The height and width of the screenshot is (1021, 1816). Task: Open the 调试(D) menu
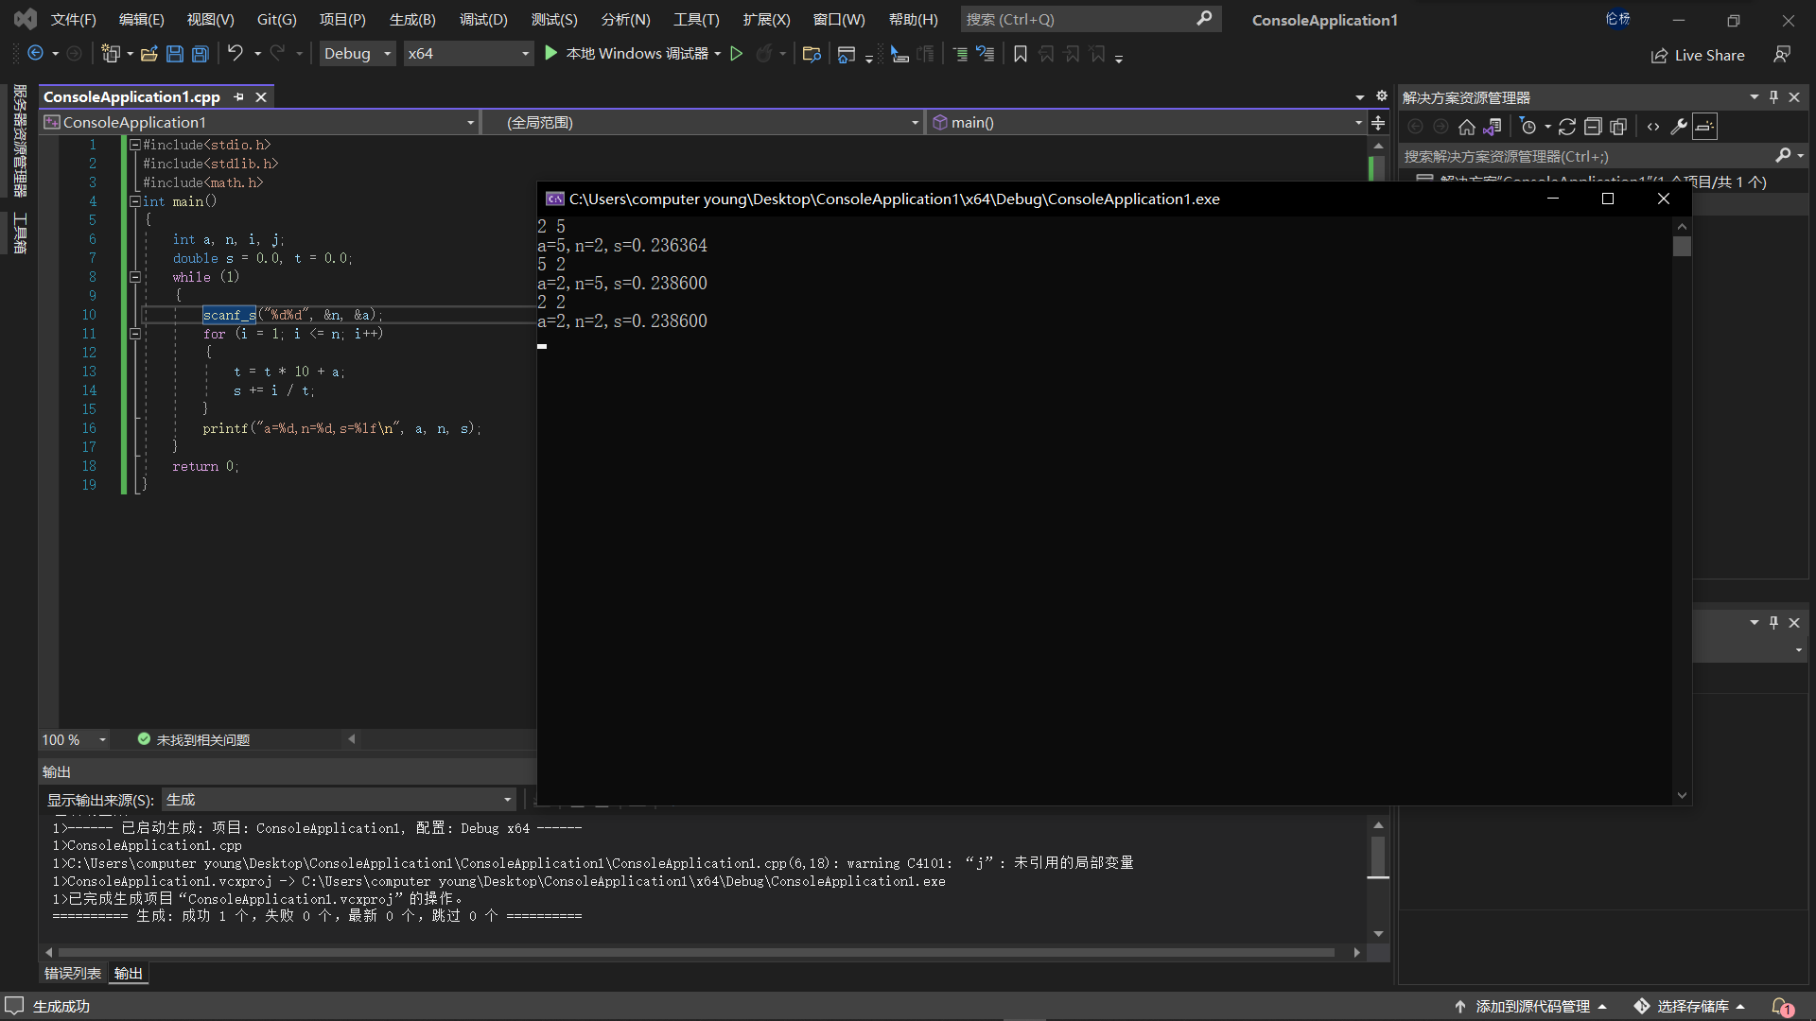(x=482, y=20)
